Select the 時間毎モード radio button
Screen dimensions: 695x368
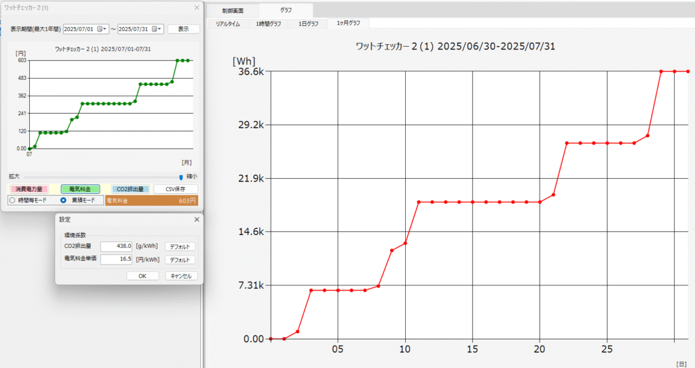click(x=12, y=201)
